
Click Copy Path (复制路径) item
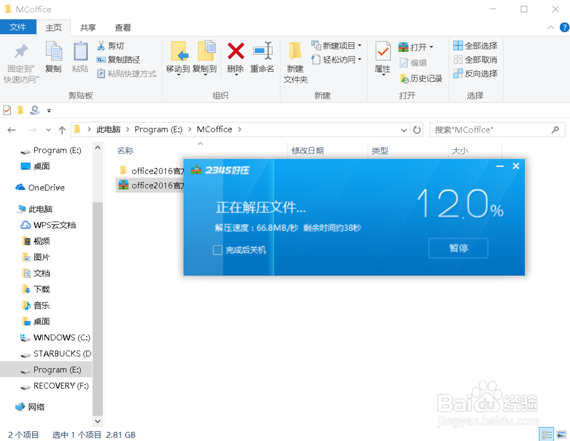click(x=118, y=60)
